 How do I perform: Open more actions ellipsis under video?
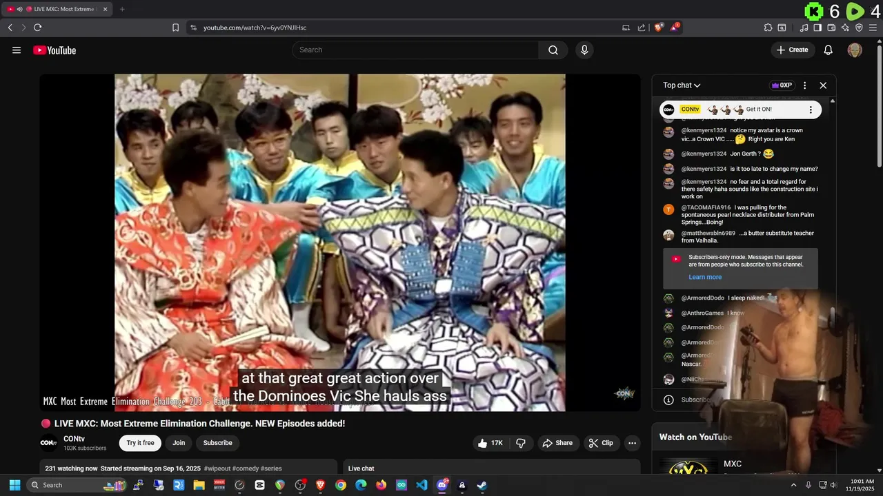coord(632,443)
